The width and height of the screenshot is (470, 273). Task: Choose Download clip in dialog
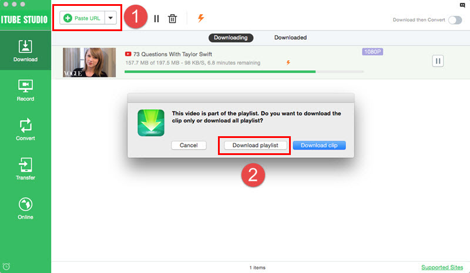coord(319,146)
